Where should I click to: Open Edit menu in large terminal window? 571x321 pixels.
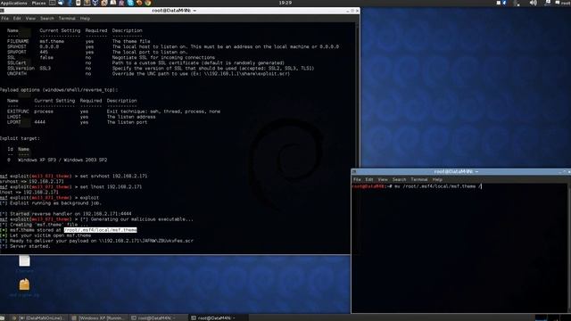pos(17,18)
